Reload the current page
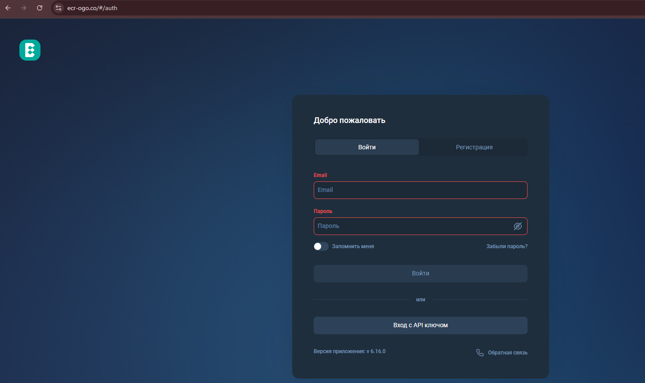The height and width of the screenshot is (383, 645). [40, 8]
